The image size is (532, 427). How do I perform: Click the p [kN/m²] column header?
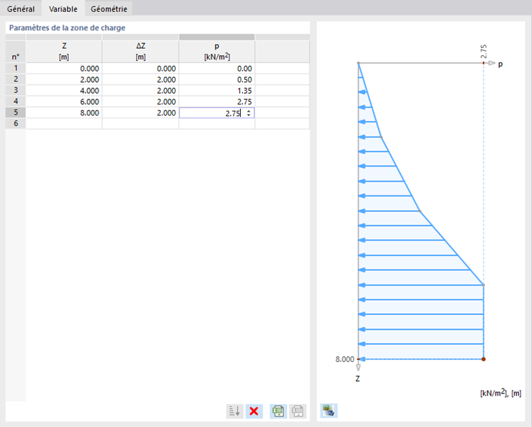click(x=217, y=52)
